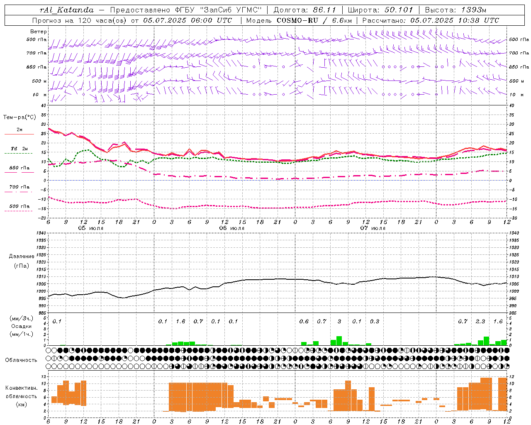Image resolution: width=531 pixels, height=425 pixels.
Task: Click the 2.3 precipitation value
Action: point(480,321)
